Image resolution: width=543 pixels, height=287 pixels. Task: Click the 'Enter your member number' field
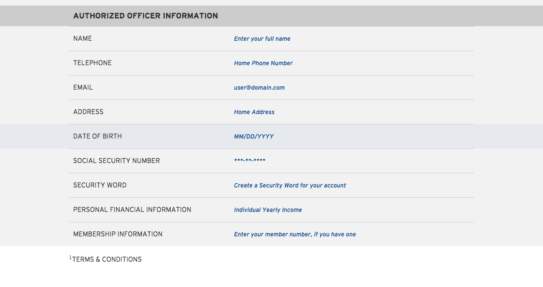click(295, 234)
